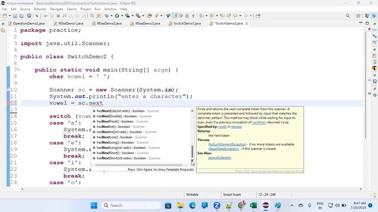Switch to IfElseDemo1.java tab
The height and width of the screenshot is (212, 378).
click(x=69, y=24)
